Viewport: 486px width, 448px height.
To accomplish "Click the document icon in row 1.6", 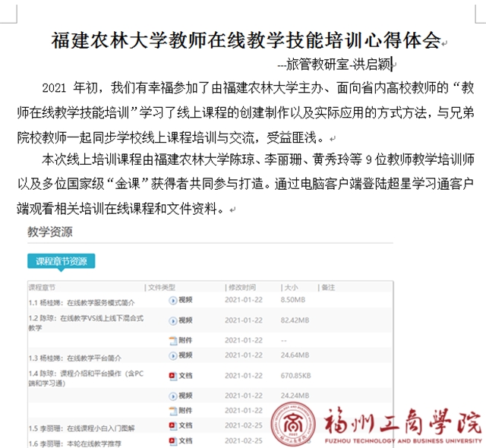I will coord(172,441).
